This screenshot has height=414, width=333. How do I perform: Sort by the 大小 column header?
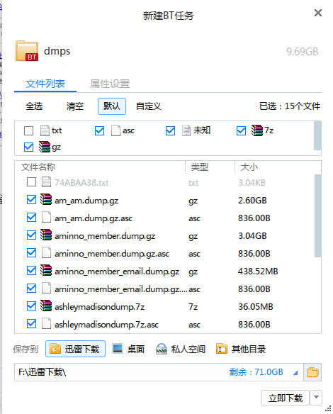click(x=249, y=167)
